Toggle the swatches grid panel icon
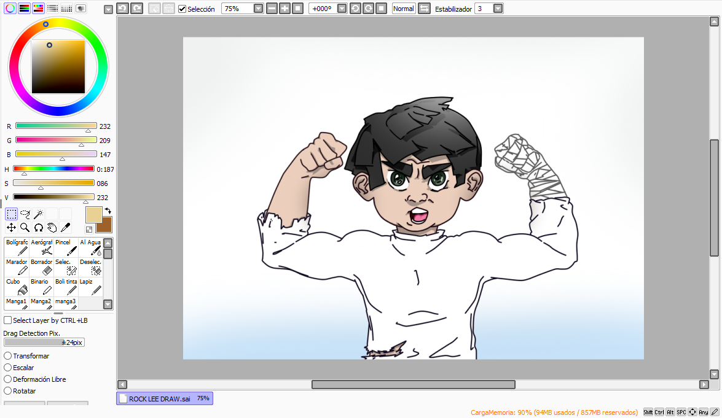Screen dimensions: 722x418 [67, 8]
